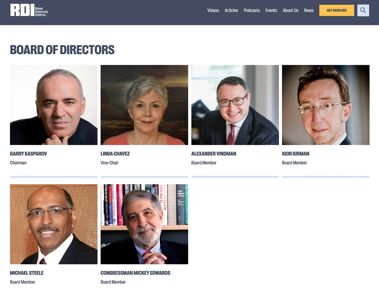Open Congressman Mickey Edwards name link
Viewport: 379px width, 291px height.
[135, 273]
